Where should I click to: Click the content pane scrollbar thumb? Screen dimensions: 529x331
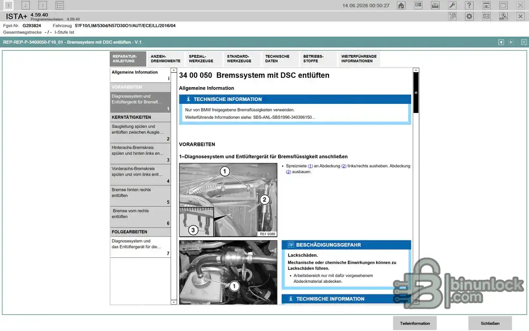click(416, 93)
